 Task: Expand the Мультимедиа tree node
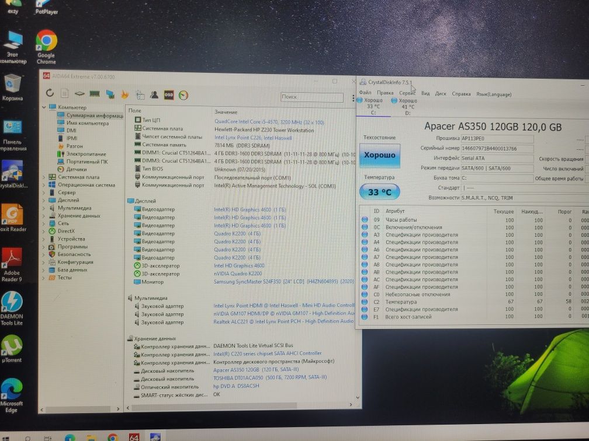[44, 208]
